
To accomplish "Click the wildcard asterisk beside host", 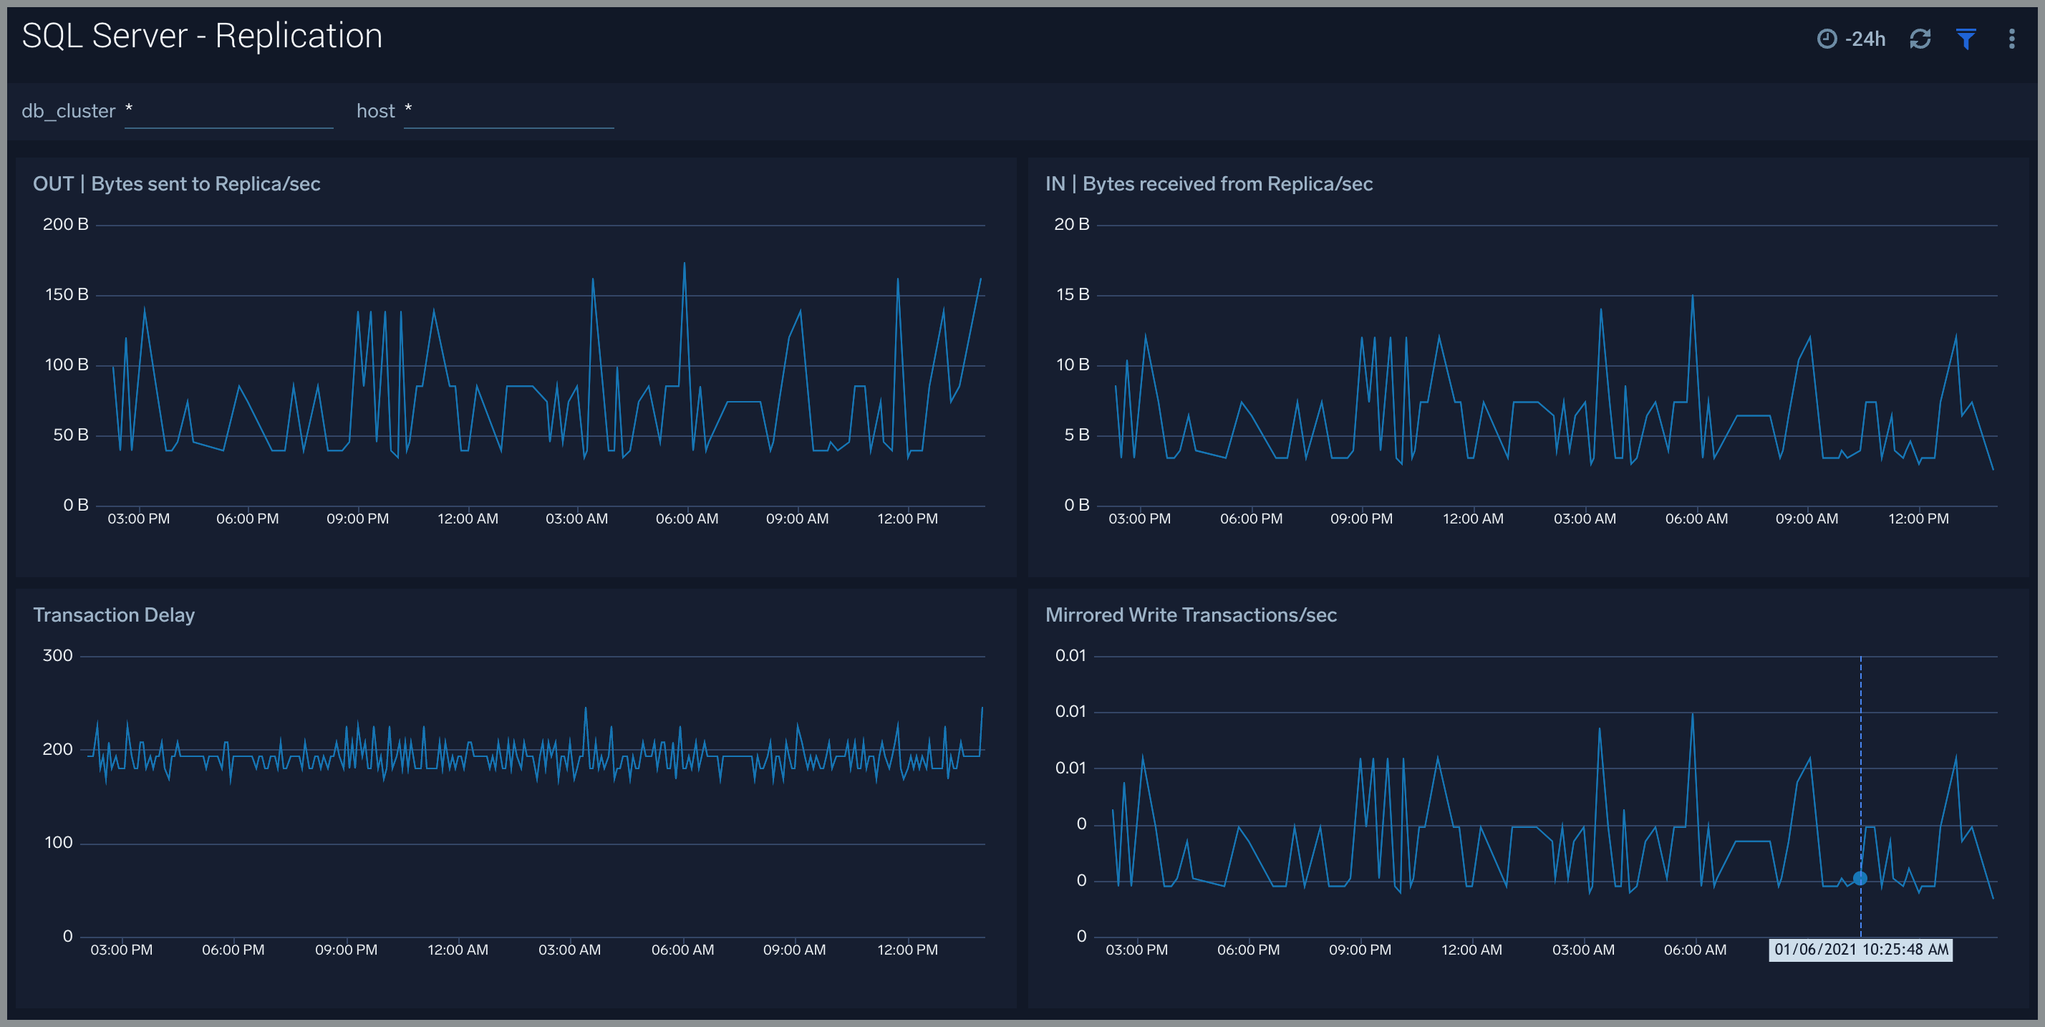I will coord(409,110).
